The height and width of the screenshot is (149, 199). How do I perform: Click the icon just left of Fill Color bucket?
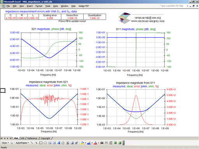tap(77, 143)
